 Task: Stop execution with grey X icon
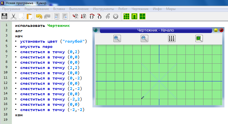coord(116,16)
